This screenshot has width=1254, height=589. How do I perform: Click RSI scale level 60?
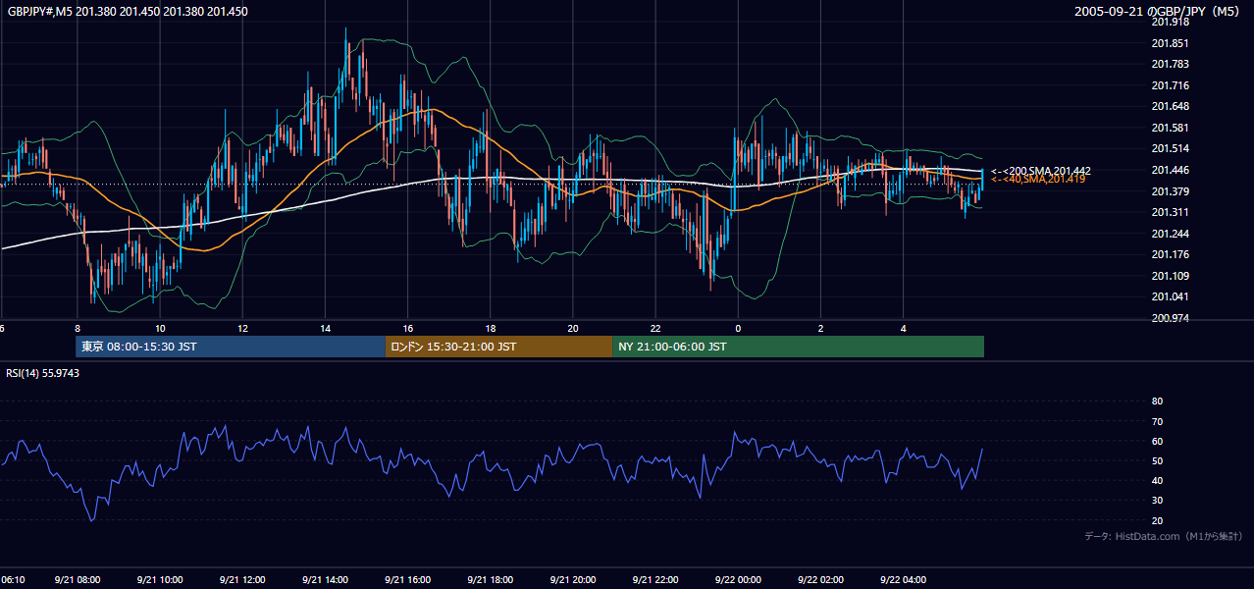tap(1157, 441)
